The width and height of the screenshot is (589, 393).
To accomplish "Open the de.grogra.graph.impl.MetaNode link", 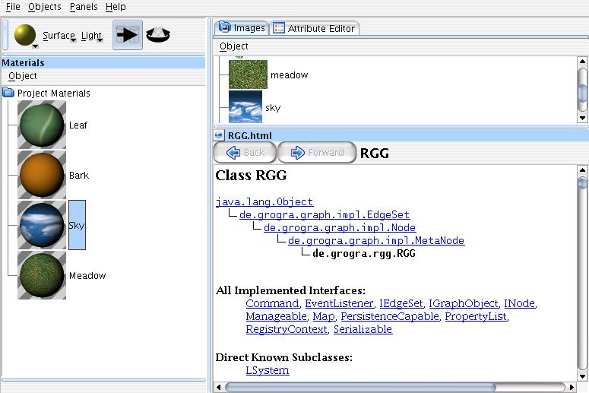I will 376,240.
